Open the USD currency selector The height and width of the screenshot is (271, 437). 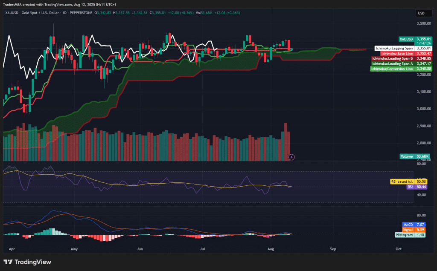[x=421, y=13]
